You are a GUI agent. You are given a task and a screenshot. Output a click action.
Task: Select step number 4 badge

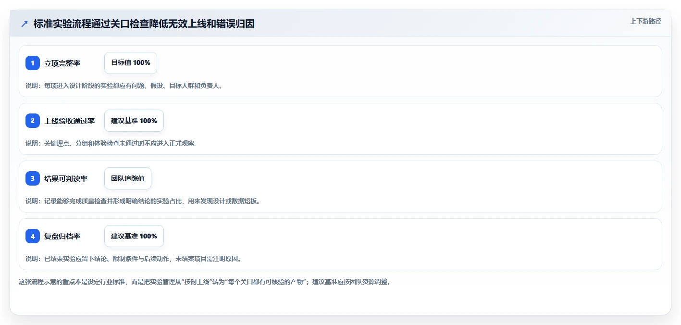coord(33,236)
